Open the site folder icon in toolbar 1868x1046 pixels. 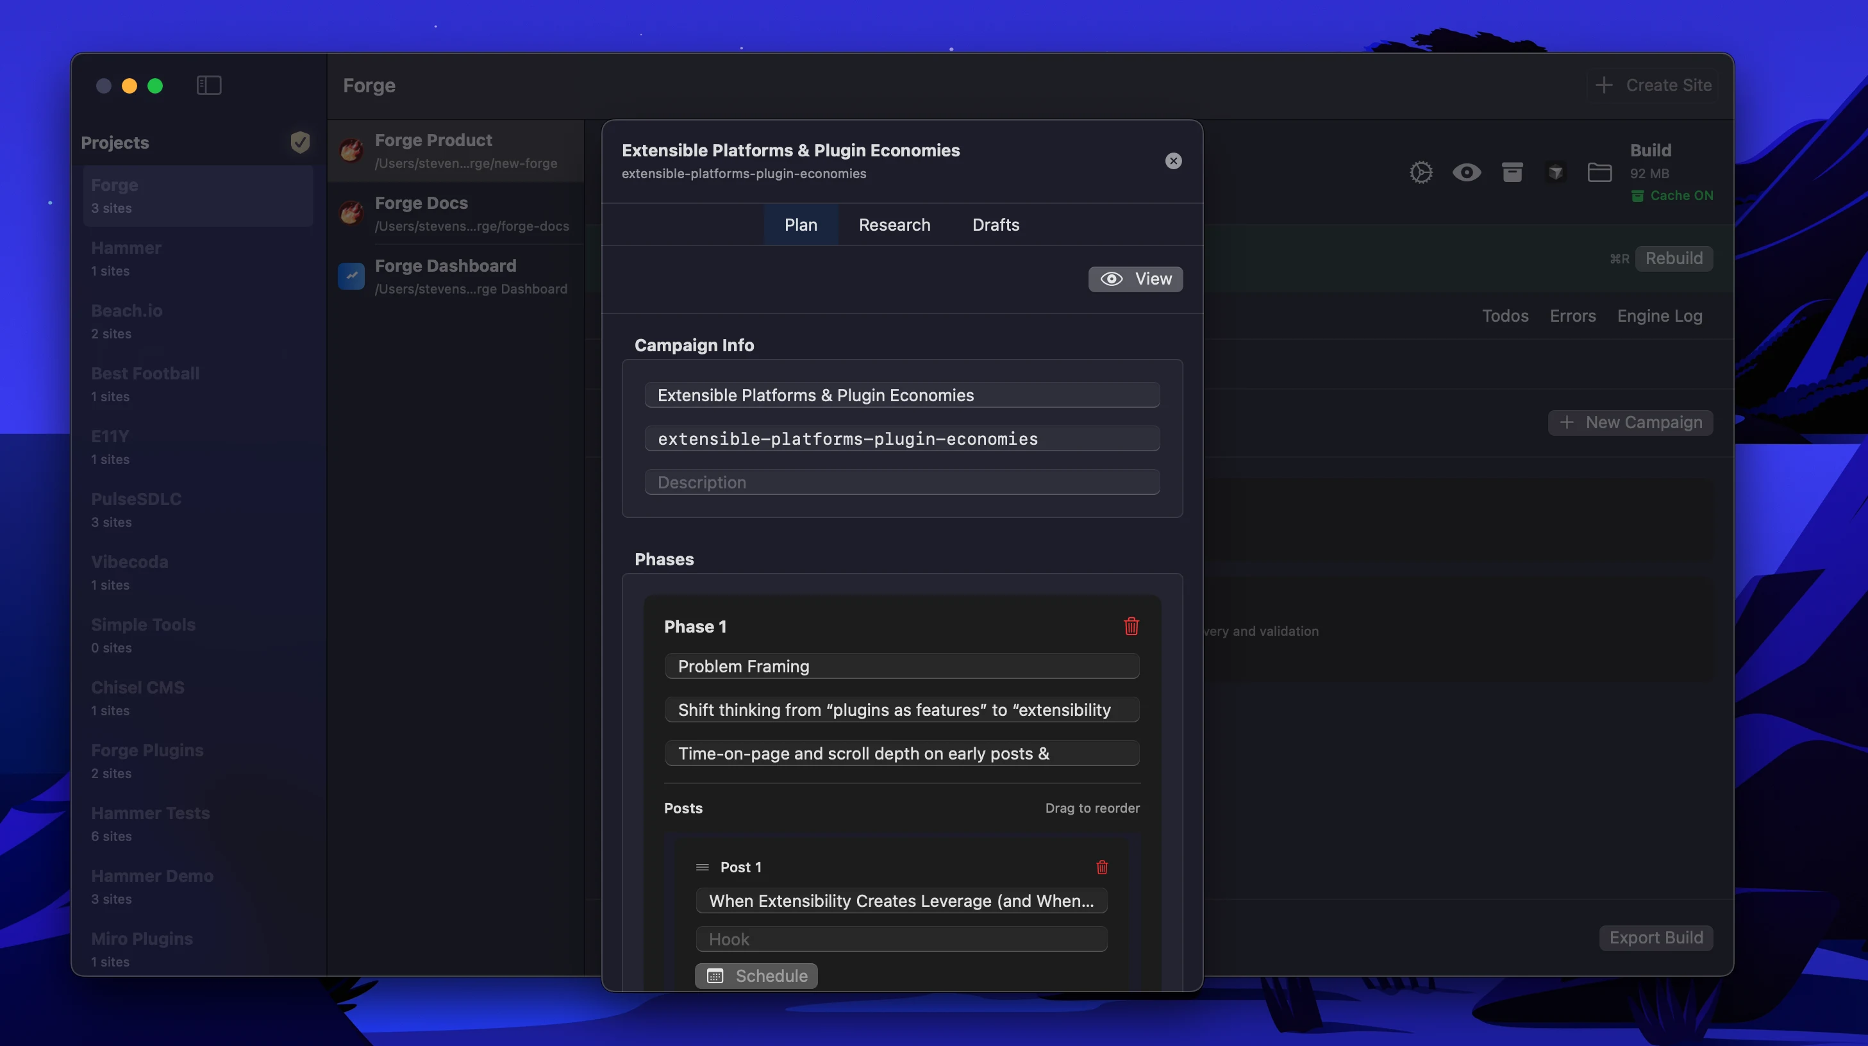(x=1599, y=172)
